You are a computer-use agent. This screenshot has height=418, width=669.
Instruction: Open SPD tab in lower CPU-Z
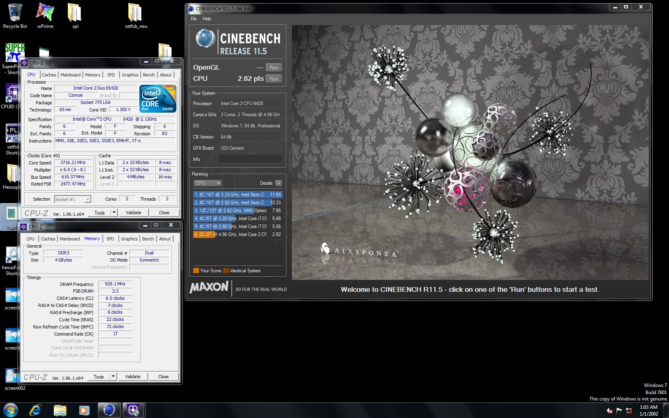click(110, 239)
